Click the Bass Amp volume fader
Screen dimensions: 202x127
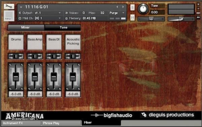click(35, 77)
